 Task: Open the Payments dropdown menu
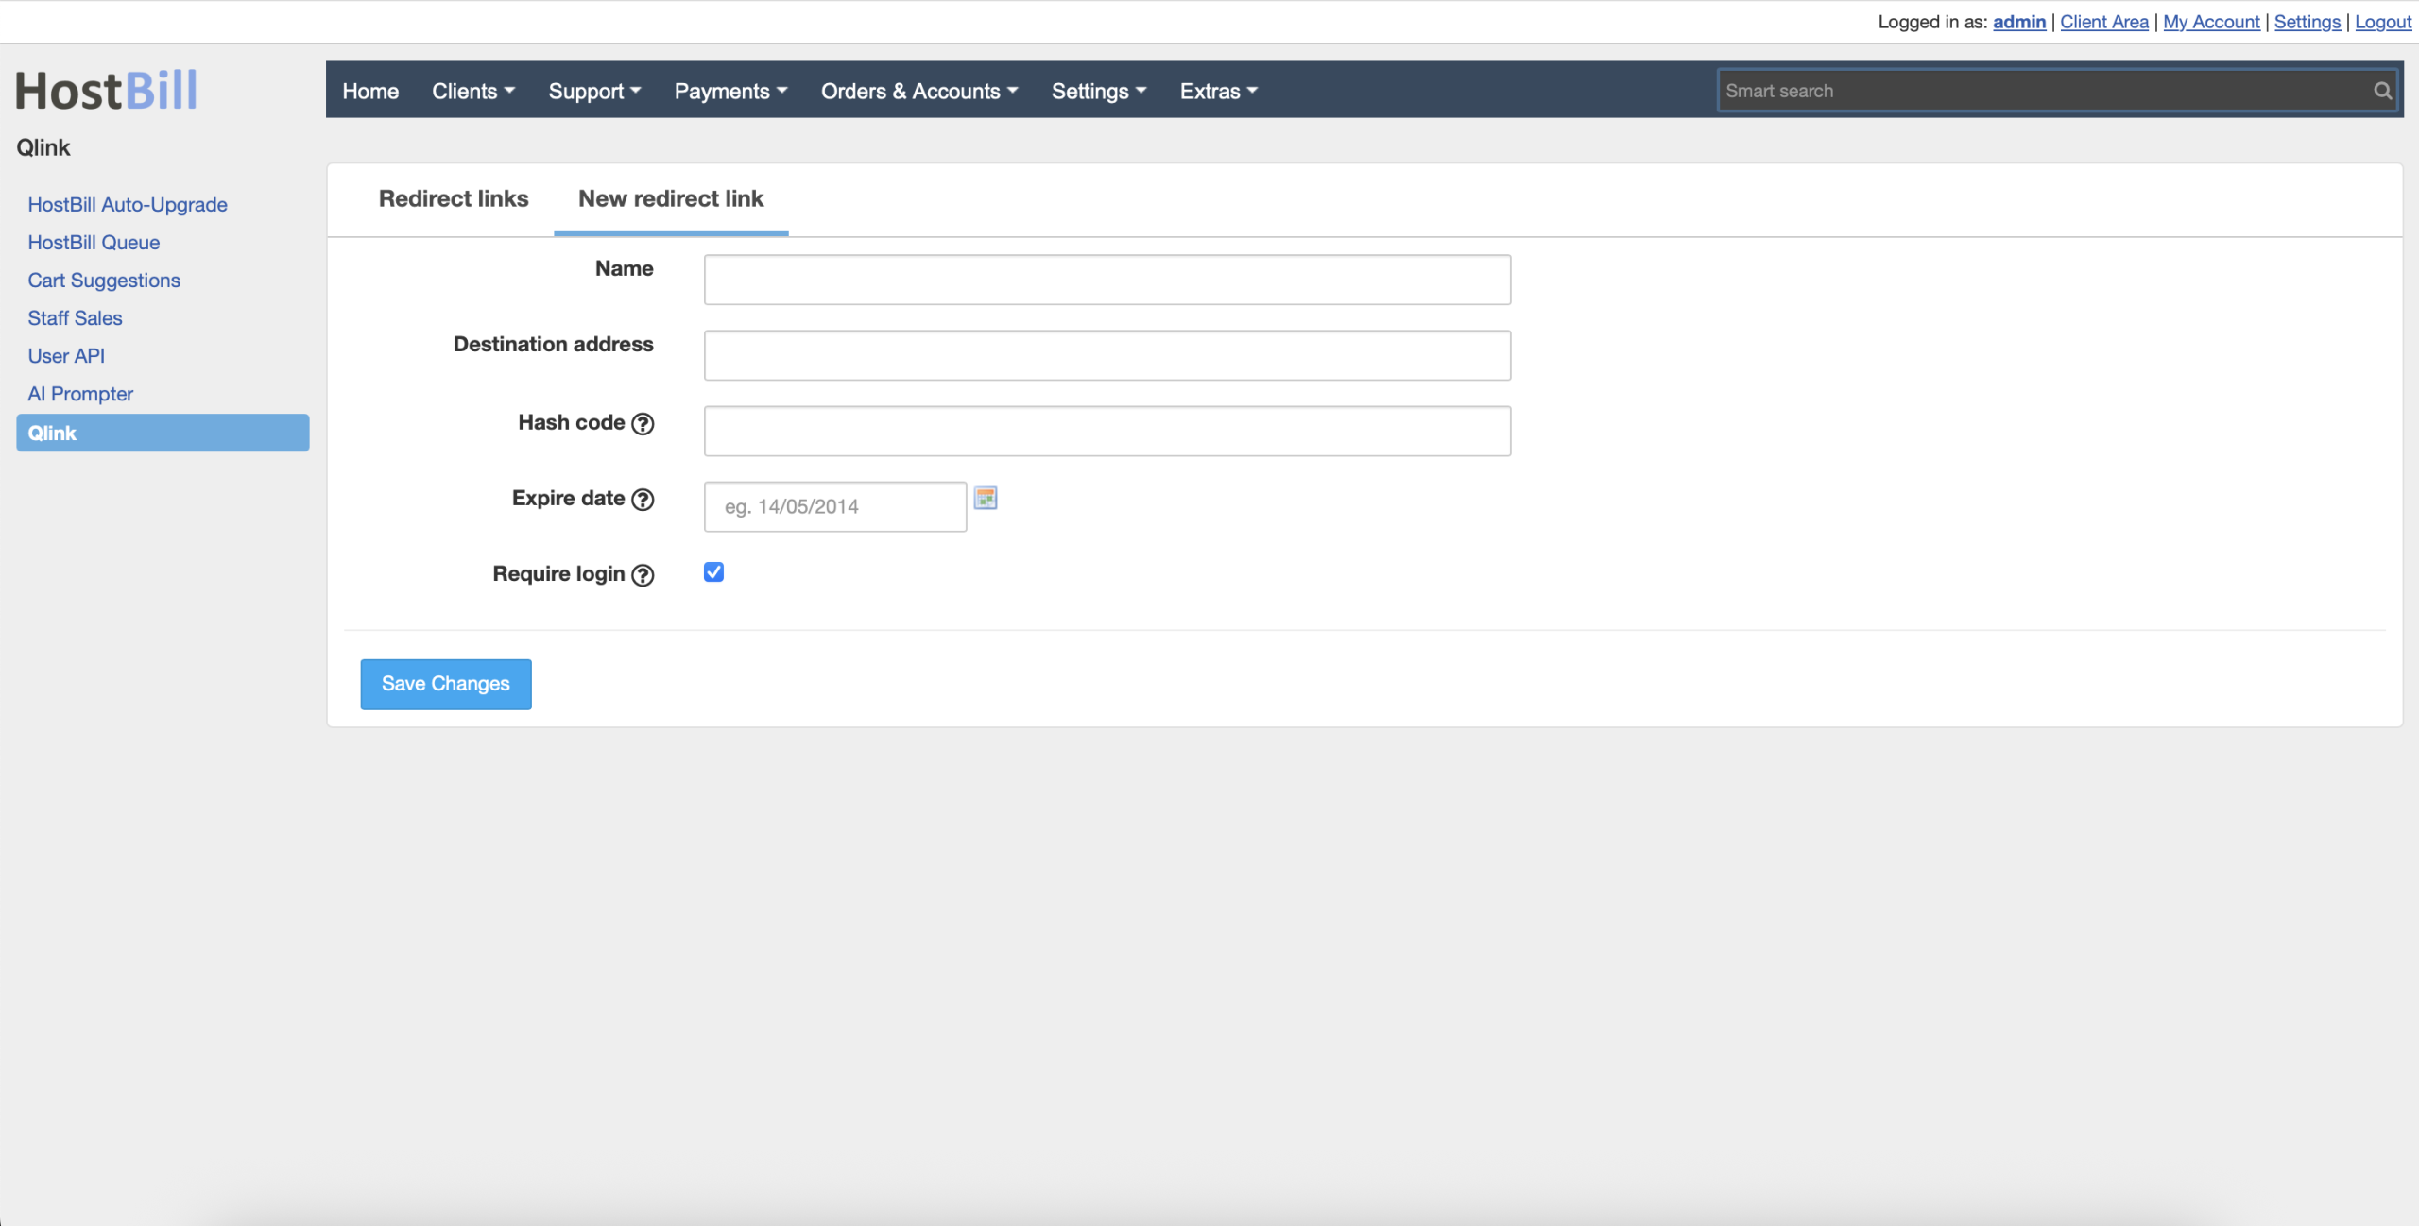(730, 91)
